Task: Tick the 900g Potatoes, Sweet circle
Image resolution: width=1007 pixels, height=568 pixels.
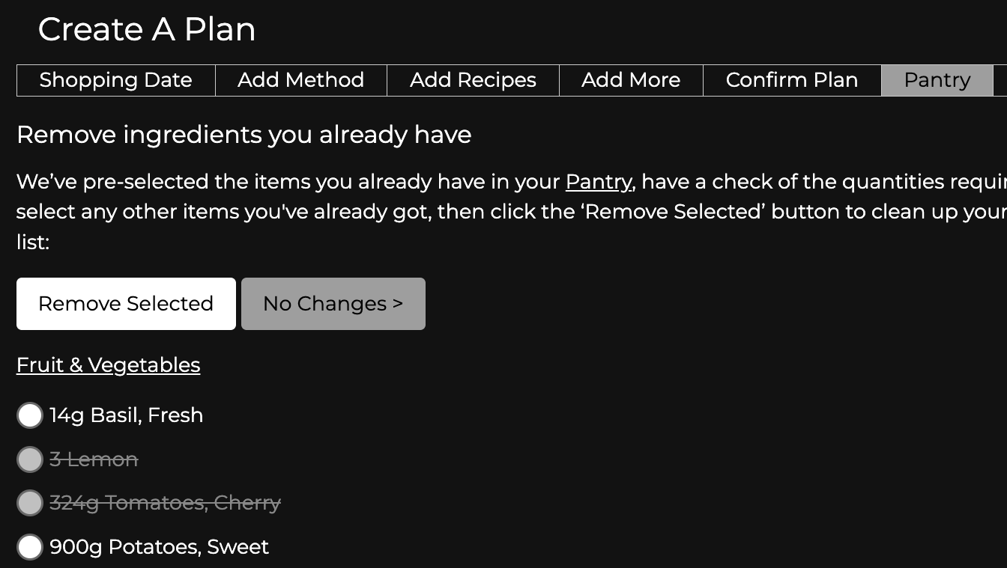Action: [30, 547]
